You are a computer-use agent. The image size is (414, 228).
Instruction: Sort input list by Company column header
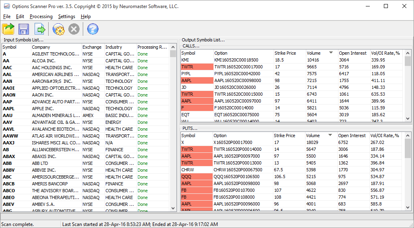pyautogui.click(x=56, y=47)
